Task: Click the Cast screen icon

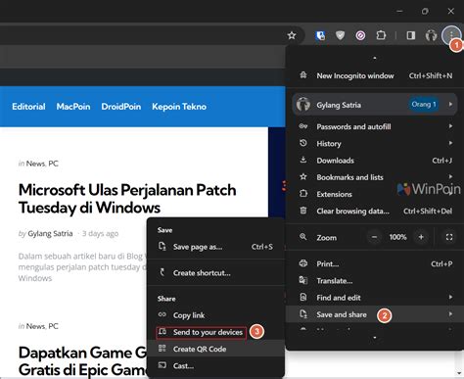Action: coord(162,365)
